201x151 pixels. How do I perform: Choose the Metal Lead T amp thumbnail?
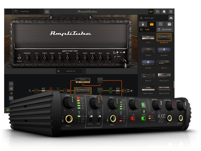click(164, 75)
